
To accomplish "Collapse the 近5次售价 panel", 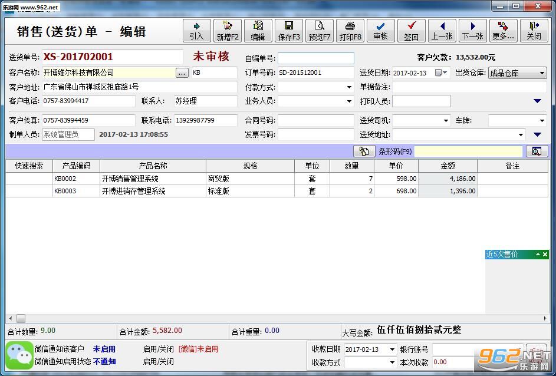I will point(538,254).
